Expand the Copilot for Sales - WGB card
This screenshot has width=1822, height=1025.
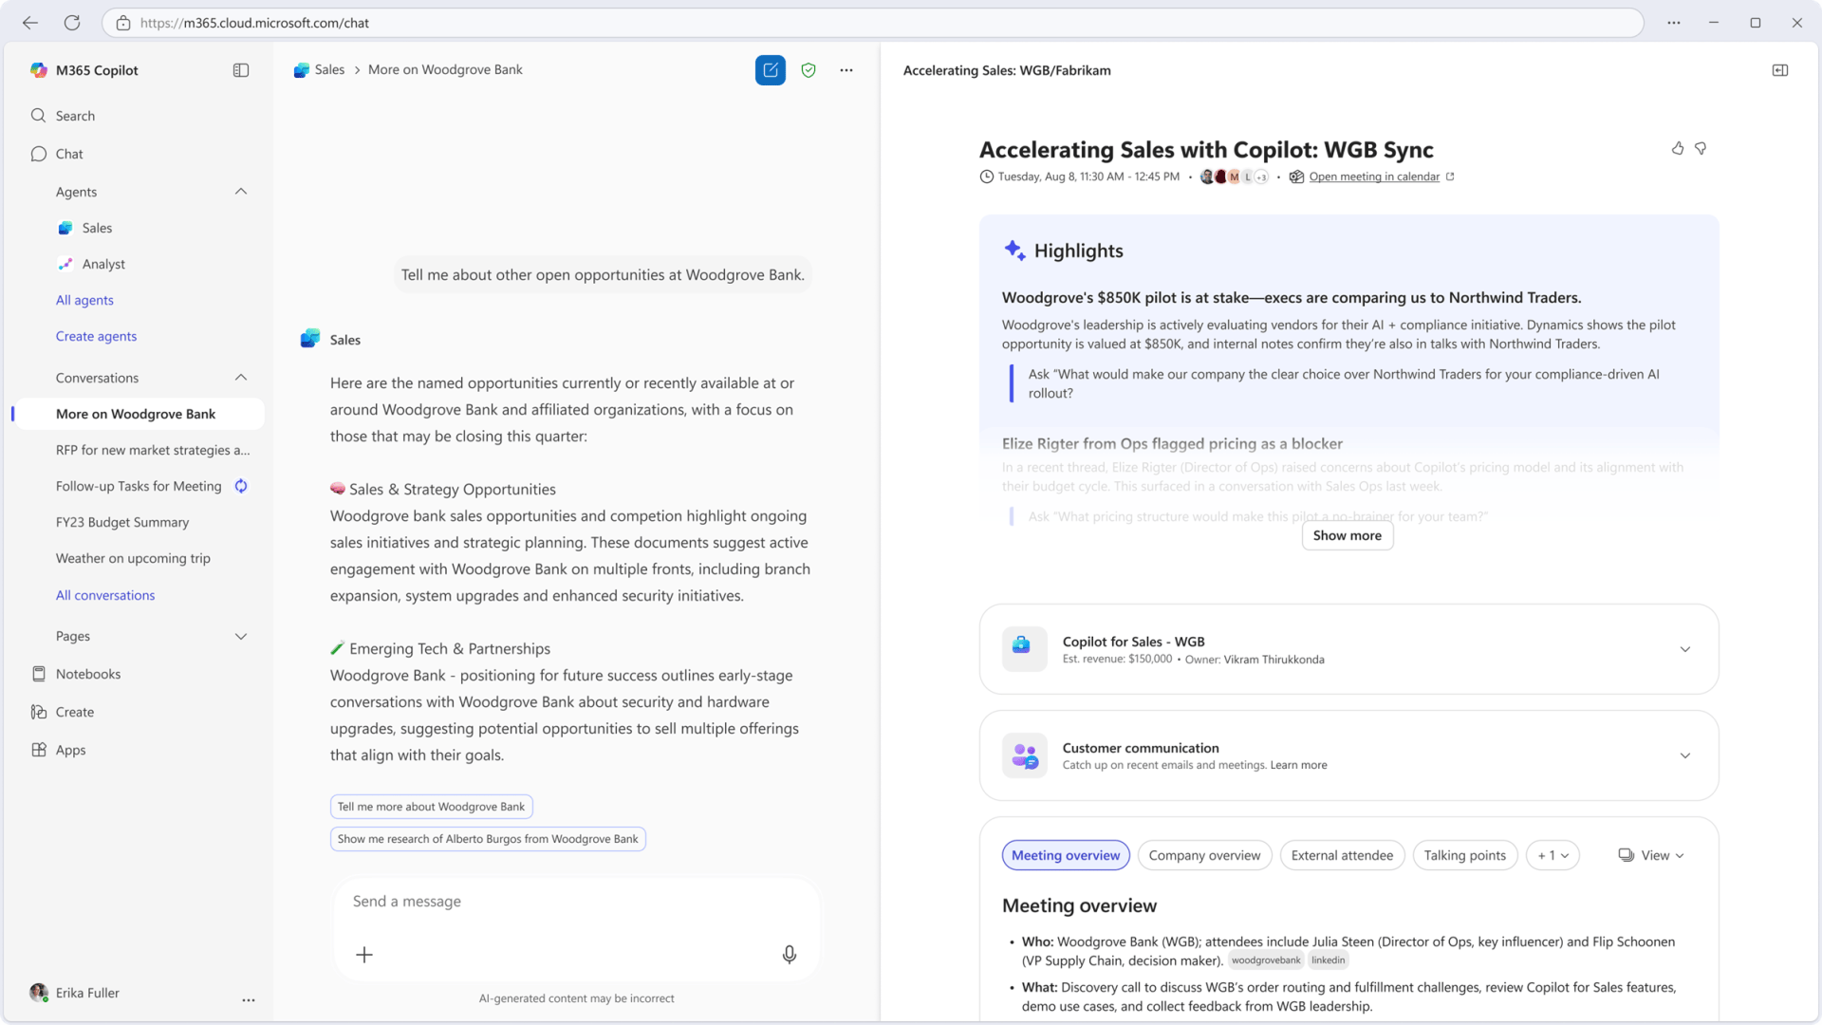point(1685,649)
